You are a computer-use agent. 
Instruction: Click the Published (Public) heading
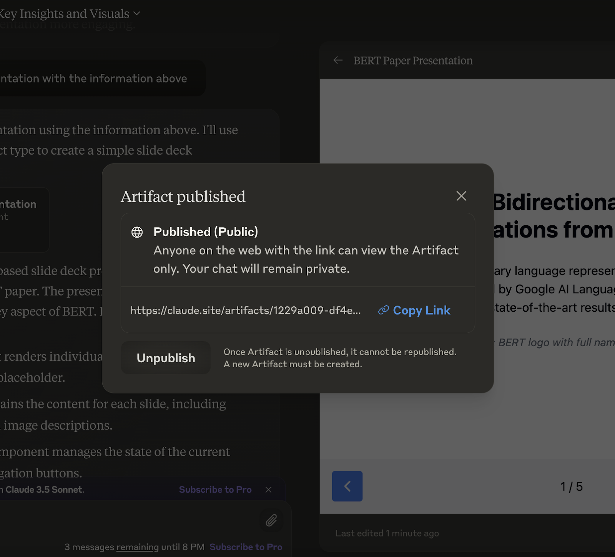coord(206,232)
